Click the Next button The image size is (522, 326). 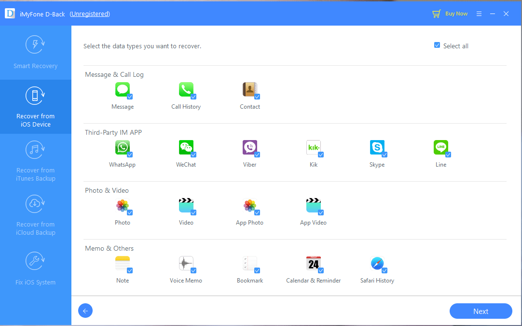[480, 311]
